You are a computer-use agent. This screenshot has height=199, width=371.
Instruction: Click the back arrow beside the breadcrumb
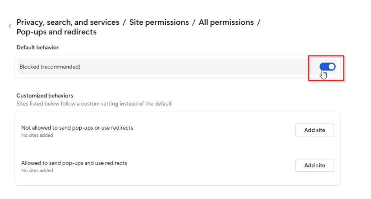pos(10,26)
